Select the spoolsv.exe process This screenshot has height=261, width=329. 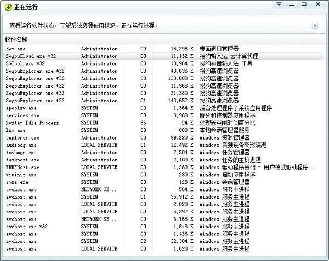click(x=164, y=108)
